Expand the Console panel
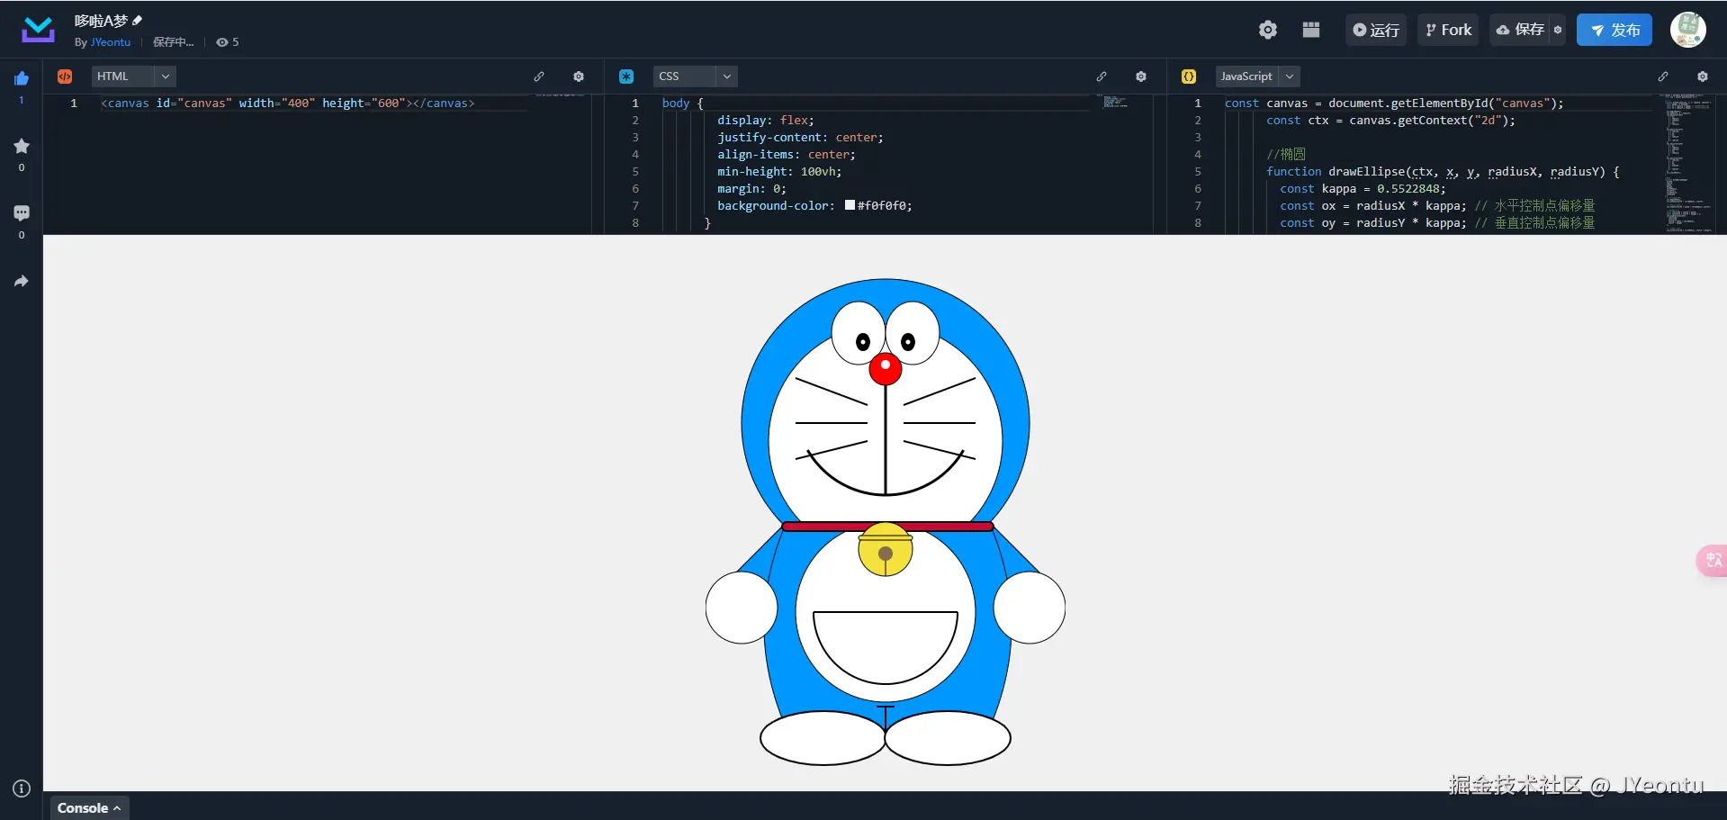The image size is (1727, 820). point(89,807)
